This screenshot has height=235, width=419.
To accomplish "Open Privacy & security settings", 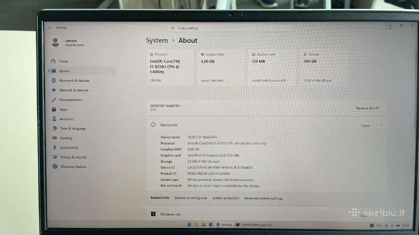I will click(73, 157).
